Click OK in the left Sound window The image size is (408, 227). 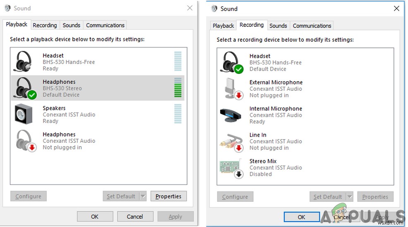pyautogui.click(x=95, y=217)
